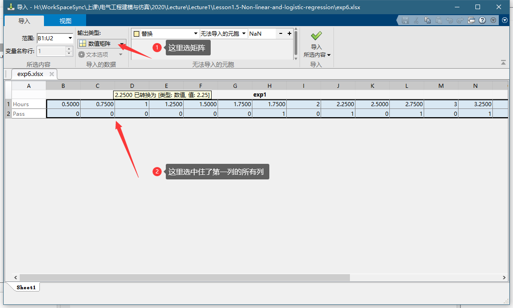Image resolution: width=513 pixels, height=308 pixels.
Task: Click the minus icon to remove a rule
Action: [x=281, y=33]
